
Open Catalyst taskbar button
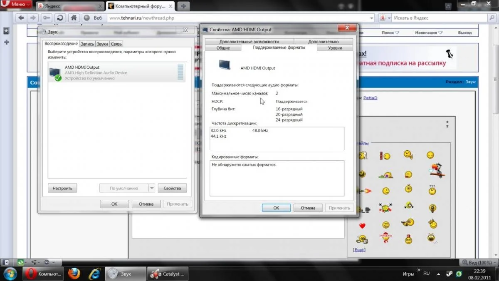(168, 274)
